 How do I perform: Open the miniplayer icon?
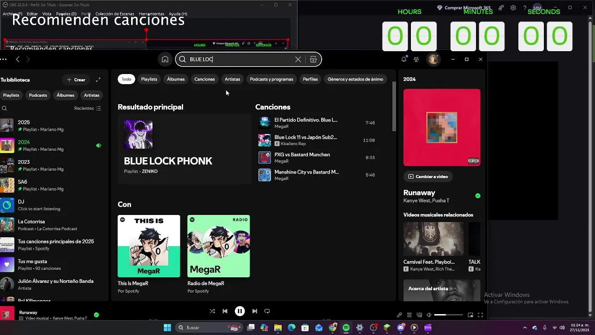click(x=470, y=315)
